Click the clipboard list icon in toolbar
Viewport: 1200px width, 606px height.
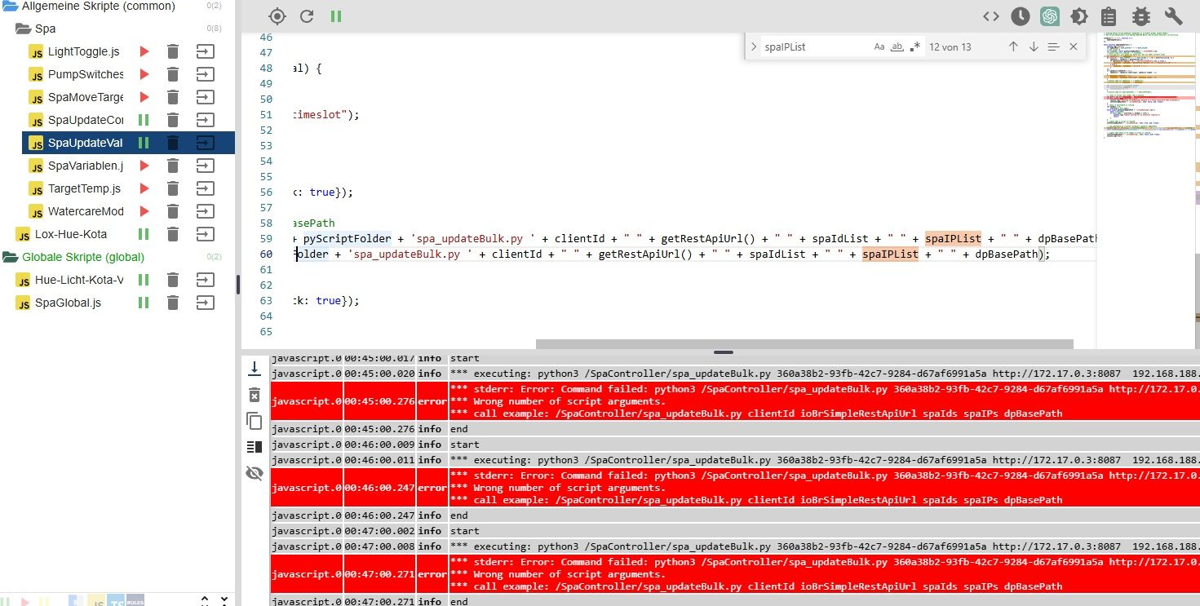coord(1109,16)
